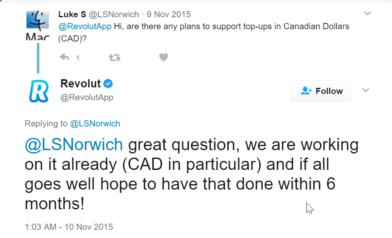Retweet Luke S's tweet

point(115,58)
